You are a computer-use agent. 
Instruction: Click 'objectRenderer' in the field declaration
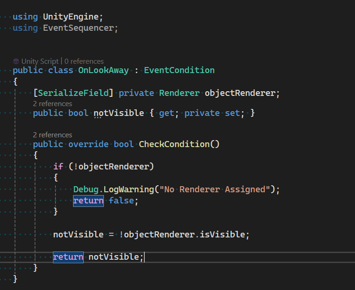(x=240, y=93)
